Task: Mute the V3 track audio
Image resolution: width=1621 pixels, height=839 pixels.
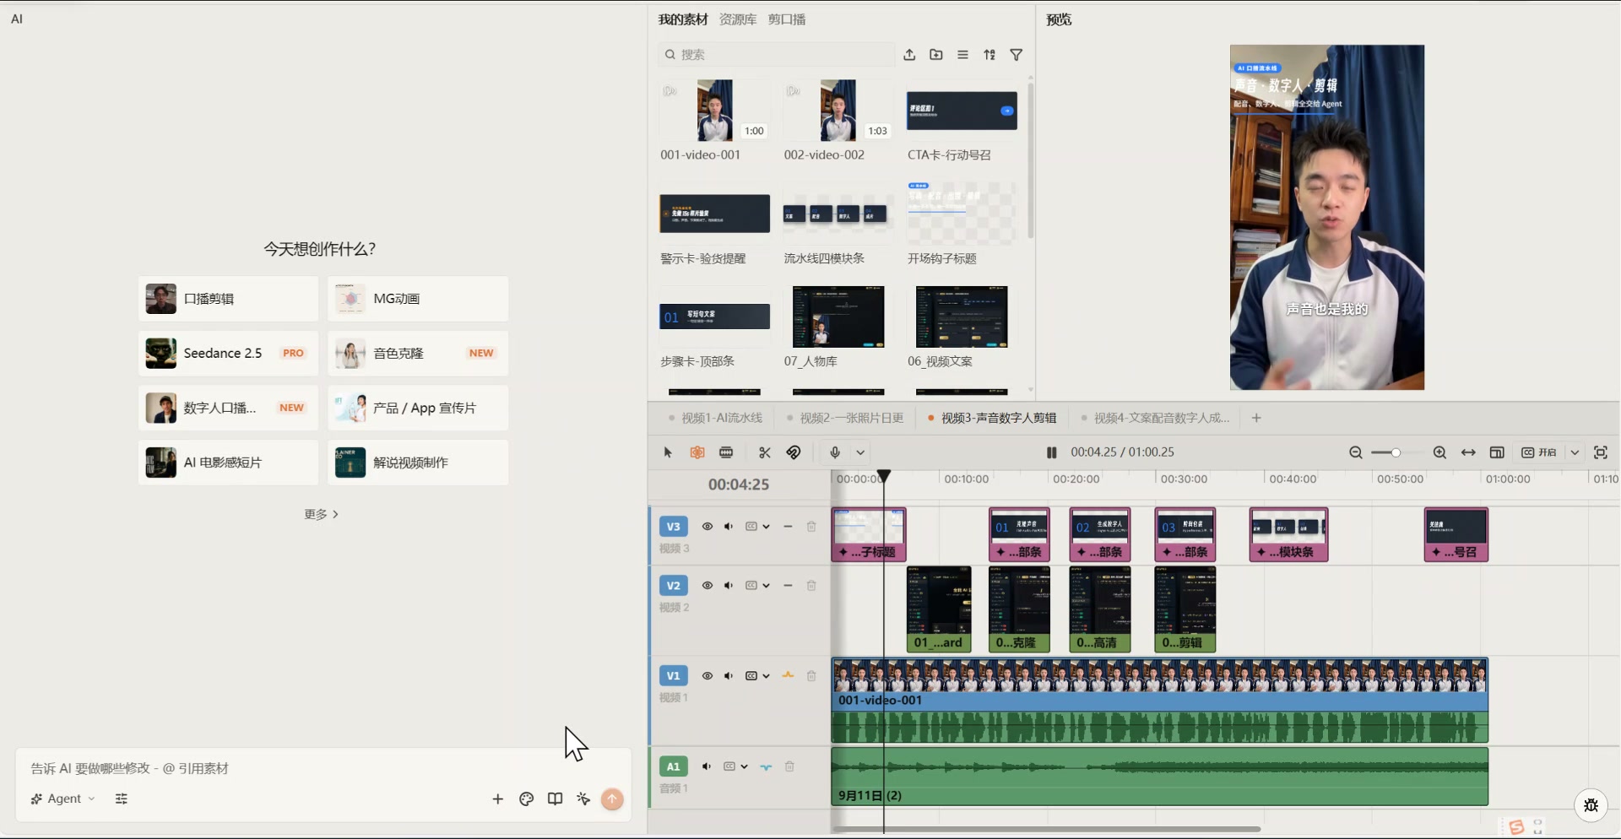Action: [x=729, y=527]
